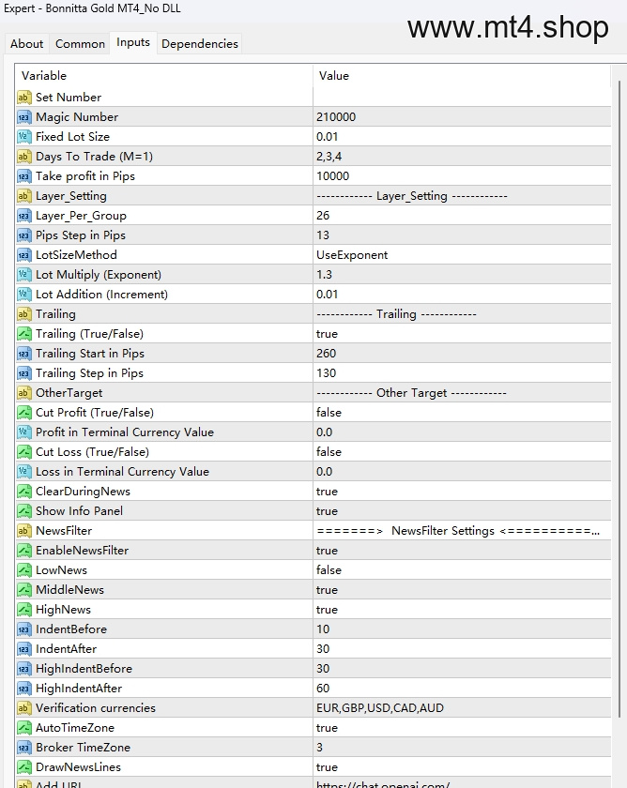Click the IndentBefore integer icon

point(24,629)
